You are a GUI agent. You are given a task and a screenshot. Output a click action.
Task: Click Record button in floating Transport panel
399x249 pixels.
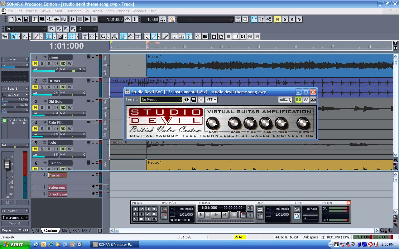(x=234, y=215)
